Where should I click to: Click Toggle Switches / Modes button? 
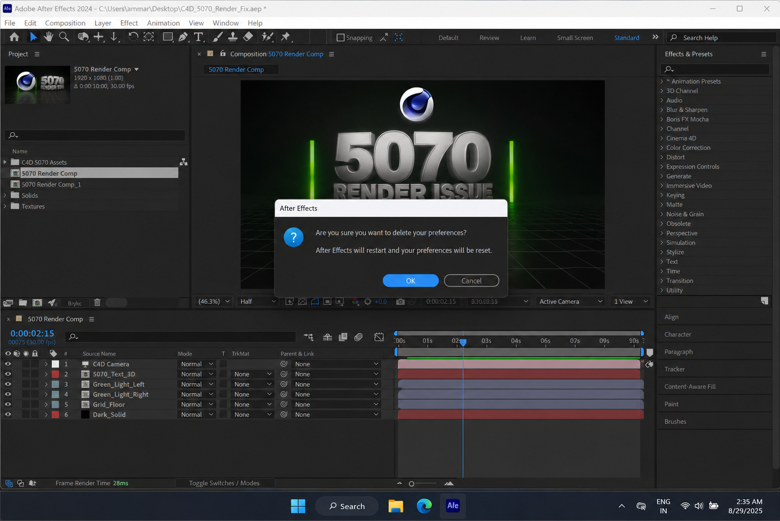[x=224, y=483]
